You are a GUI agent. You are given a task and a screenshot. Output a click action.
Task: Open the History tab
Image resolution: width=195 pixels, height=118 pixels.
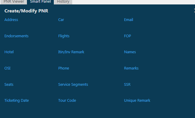coord(63,2)
